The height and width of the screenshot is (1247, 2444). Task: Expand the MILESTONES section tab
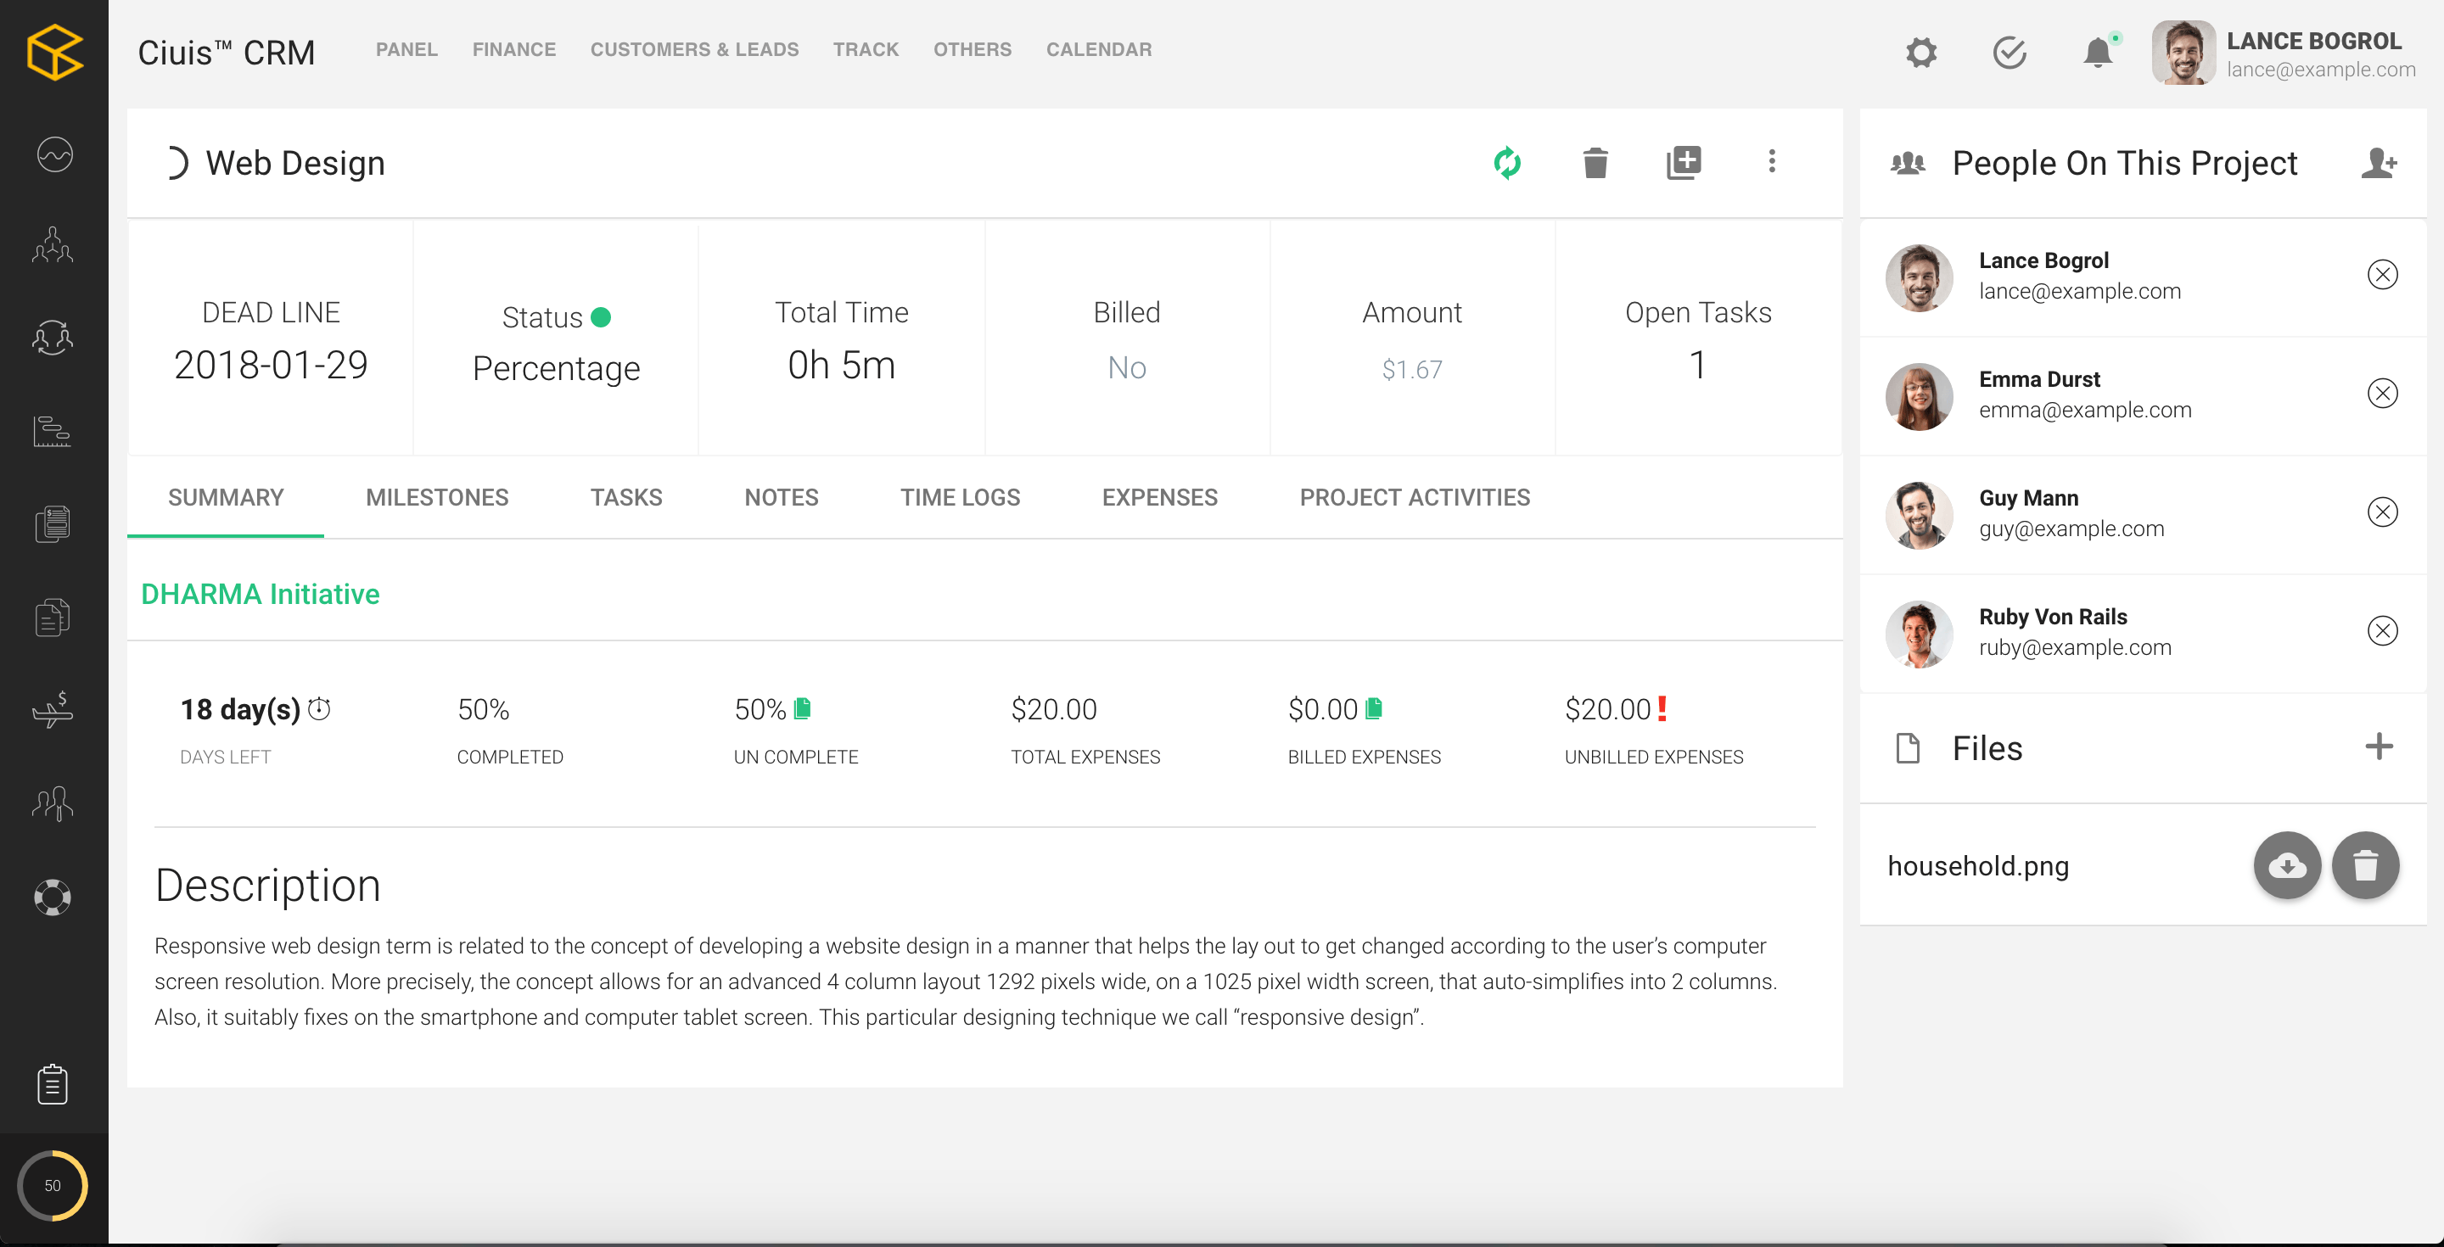coord(436,498)
